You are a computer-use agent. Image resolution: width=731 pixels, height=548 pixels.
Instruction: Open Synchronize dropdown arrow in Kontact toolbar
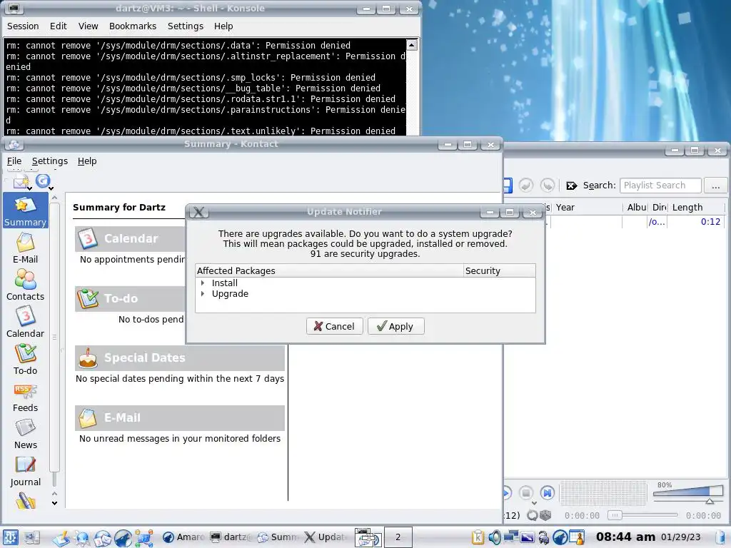tap(51, 188)
